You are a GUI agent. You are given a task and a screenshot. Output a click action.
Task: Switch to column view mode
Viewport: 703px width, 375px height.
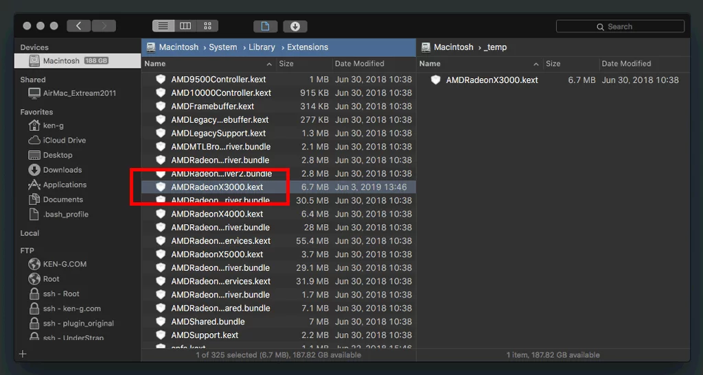(x=185, y=26)
